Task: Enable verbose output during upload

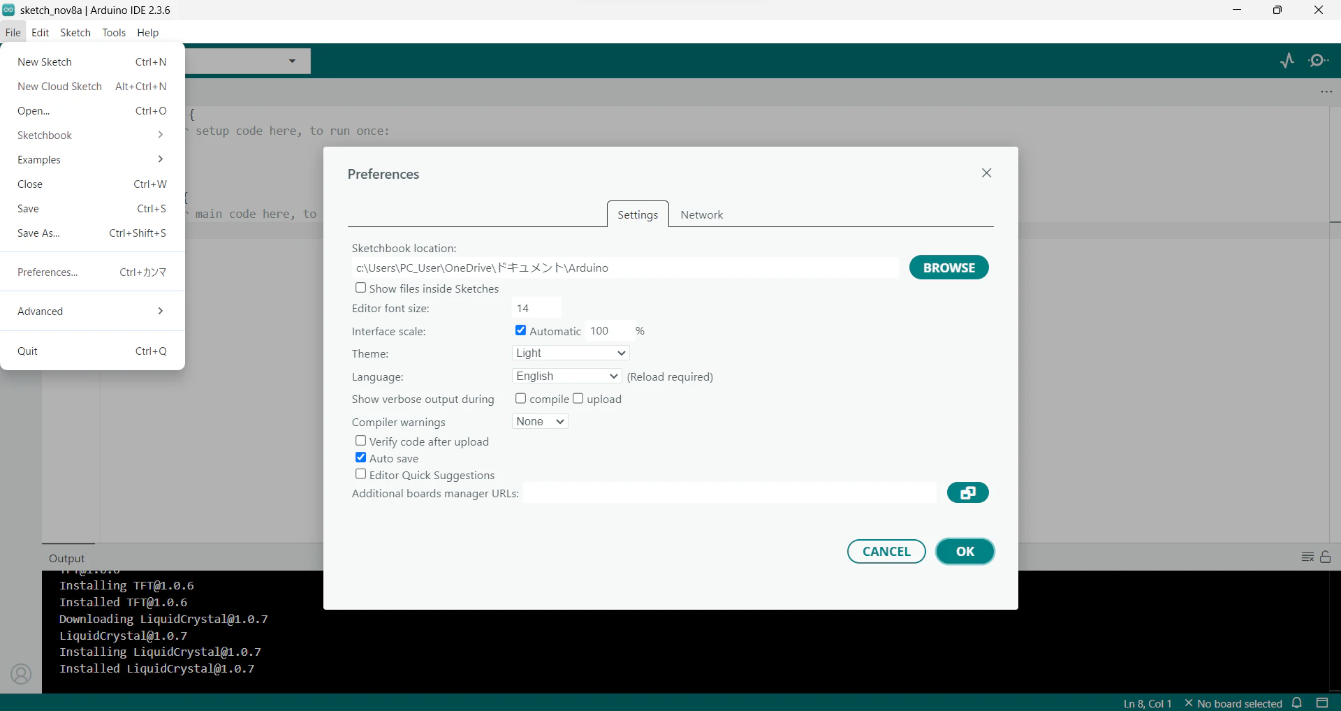Action: pyautogui.click(x=578, y=398)
